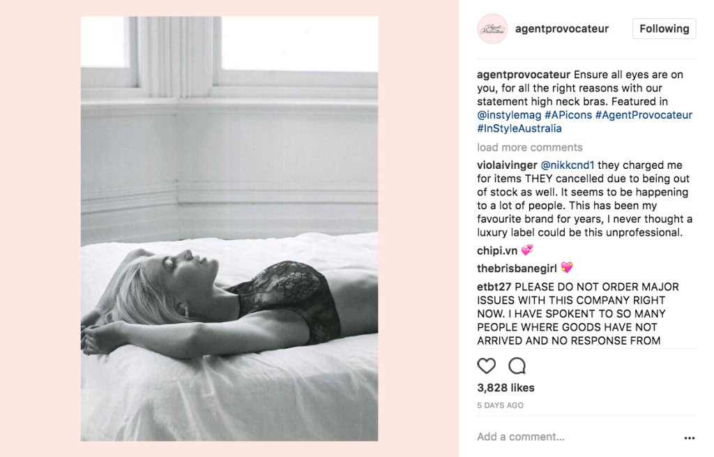Open the #InStyleAustralia hashtag
The width and height of the screenshot is (714, 457).
519,128
